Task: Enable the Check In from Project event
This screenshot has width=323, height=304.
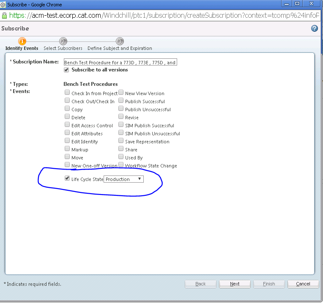Action: point(67,93)
